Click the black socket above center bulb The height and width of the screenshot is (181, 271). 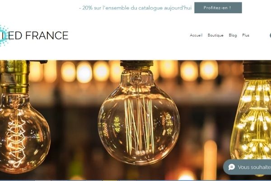(x=136, y=65)
